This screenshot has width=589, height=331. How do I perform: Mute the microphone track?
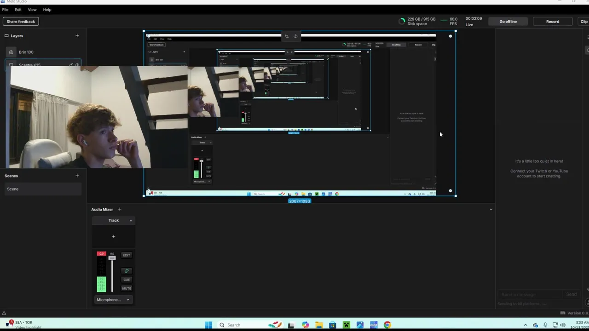click(x=127, y=288)
